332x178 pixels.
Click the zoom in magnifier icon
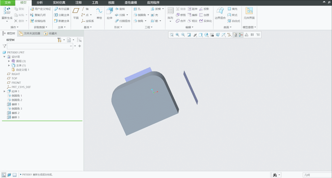point(177,35)
